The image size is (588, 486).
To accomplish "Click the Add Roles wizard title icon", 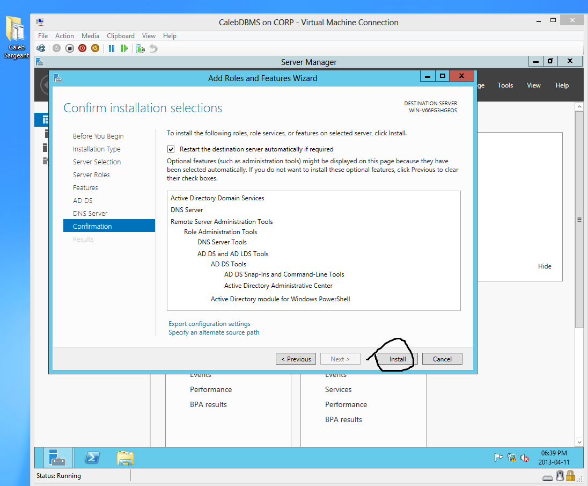I will 58,78.
